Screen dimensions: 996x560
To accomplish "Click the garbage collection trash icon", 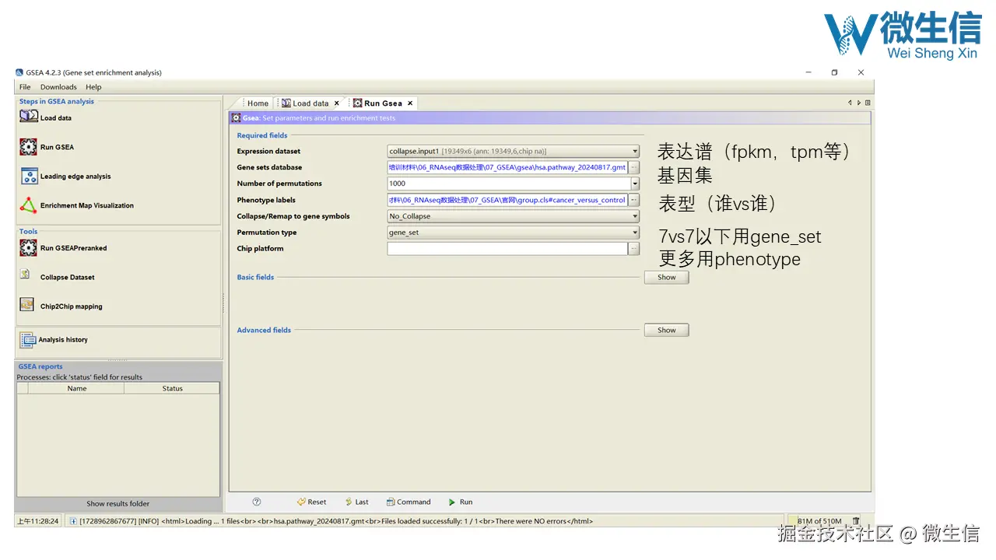I will pyautogui.click(x=856, y=521).
